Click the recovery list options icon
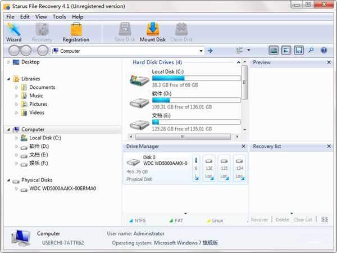 click(x=324, y=220)
